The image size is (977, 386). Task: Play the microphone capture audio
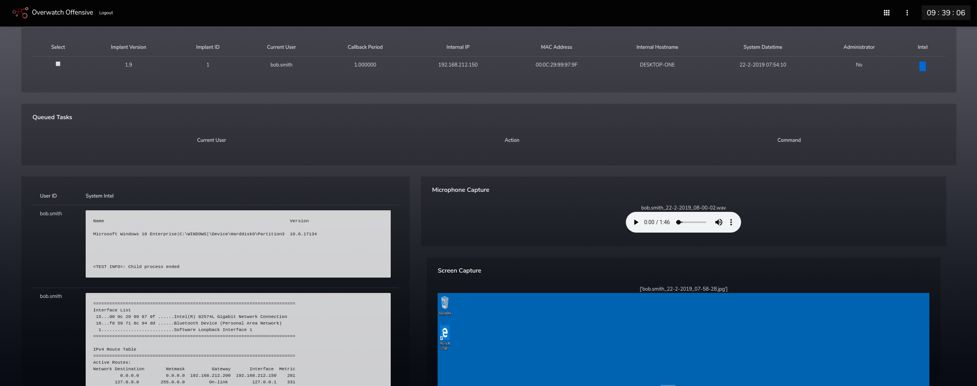[x=636, y=222]
